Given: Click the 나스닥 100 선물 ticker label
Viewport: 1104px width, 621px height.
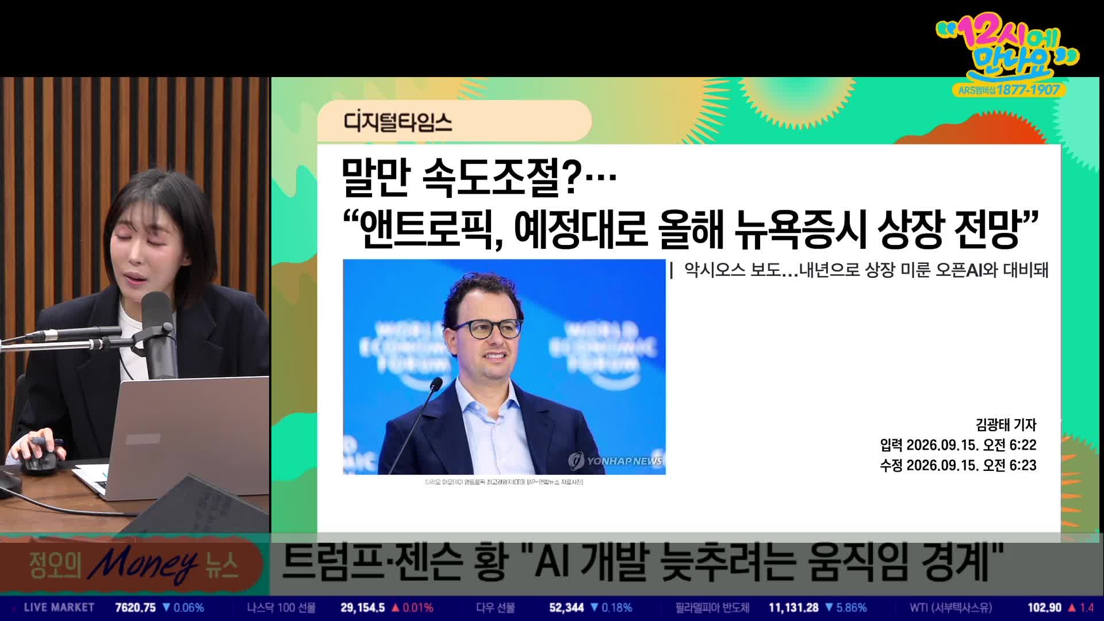Looking at the screenshot, I should (281, 608).
